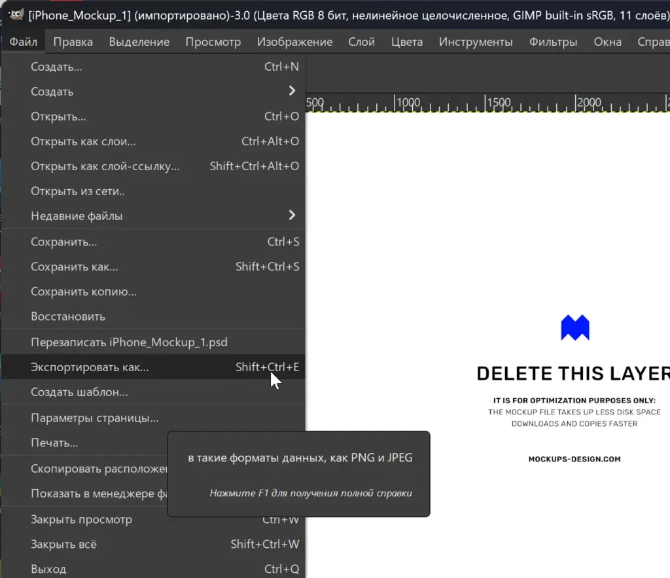Choose Открыть... menu entry
This screenshot has width=670, height=578.
(x=153, y=117)
